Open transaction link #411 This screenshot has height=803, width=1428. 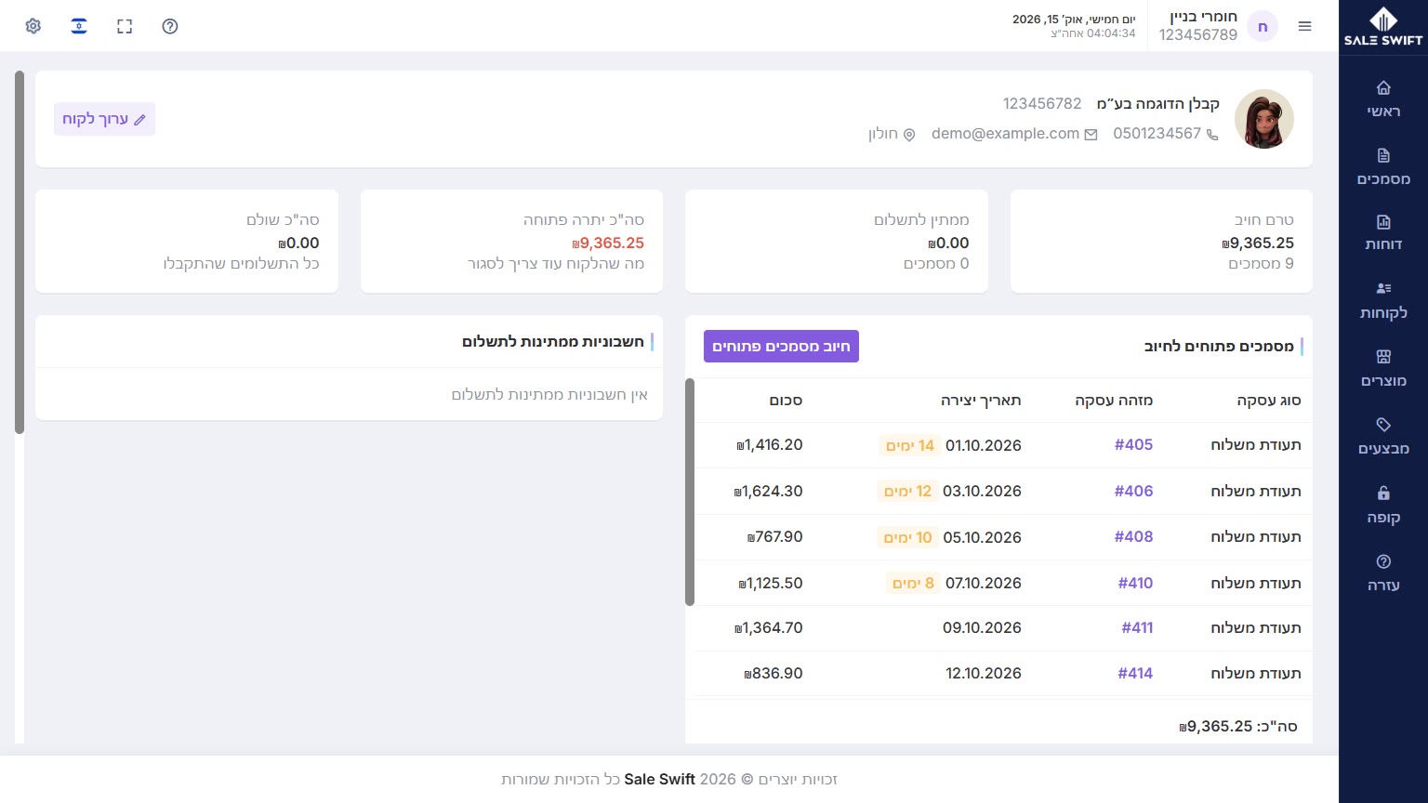(x=1137, y=628)
